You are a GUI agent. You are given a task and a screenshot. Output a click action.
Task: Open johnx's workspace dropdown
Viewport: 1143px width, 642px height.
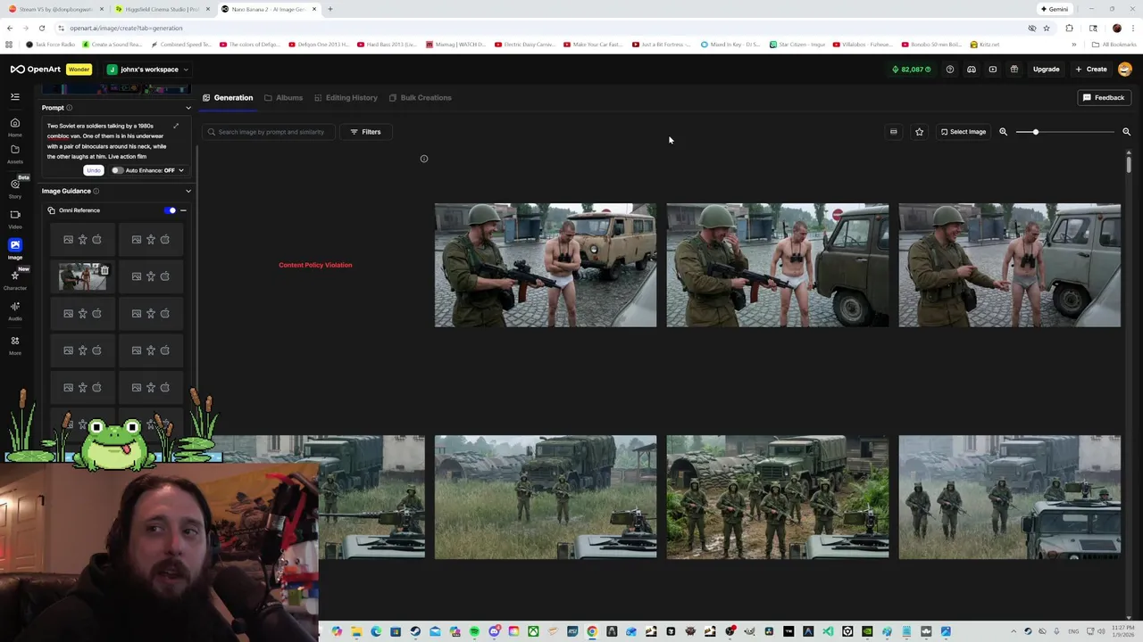(148, 70)
